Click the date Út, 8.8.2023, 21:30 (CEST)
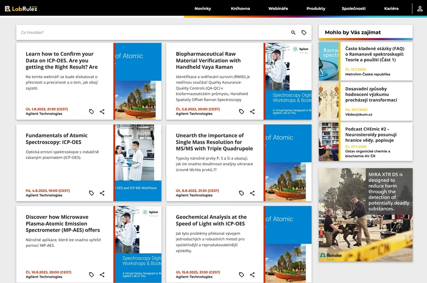The image size is (427, 283). pos(197,191)
